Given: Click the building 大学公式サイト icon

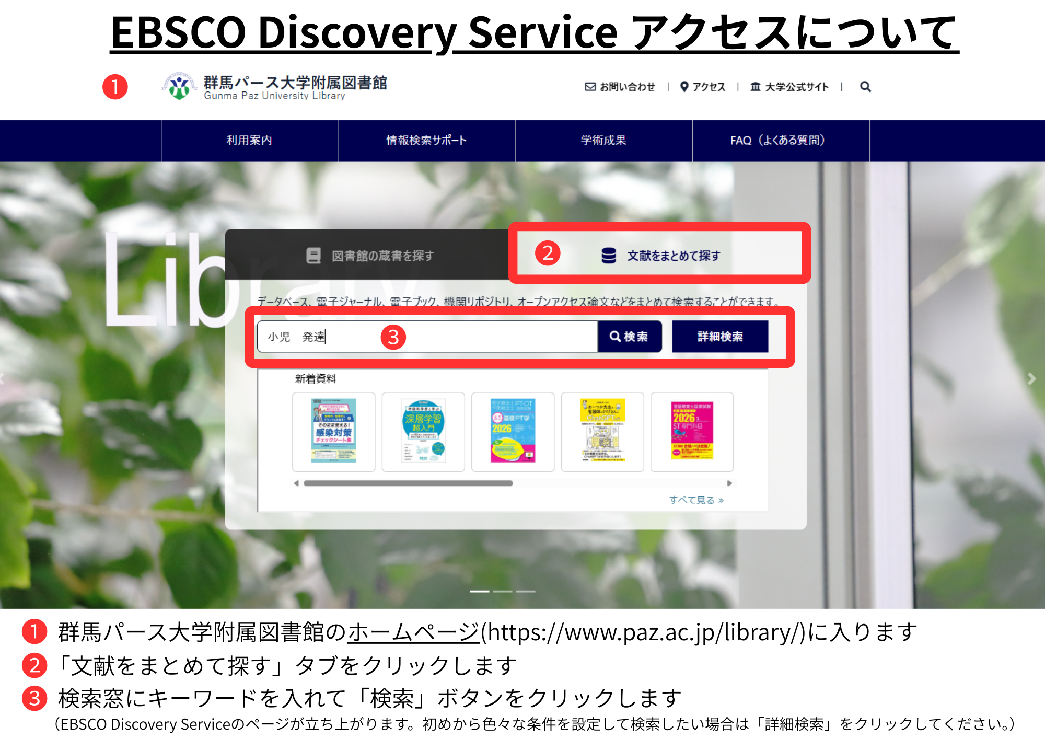Looking at the screenshot, I should pos(756,87).
